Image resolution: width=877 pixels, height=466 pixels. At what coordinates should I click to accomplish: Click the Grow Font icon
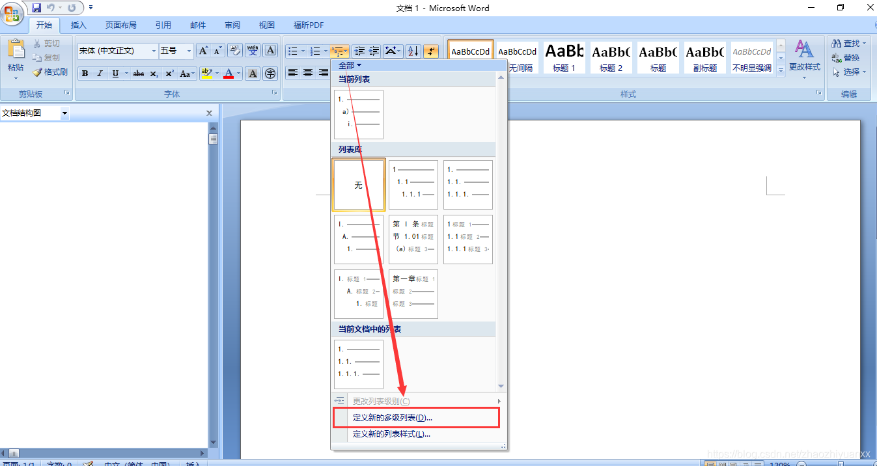click(x=204, y=51)
